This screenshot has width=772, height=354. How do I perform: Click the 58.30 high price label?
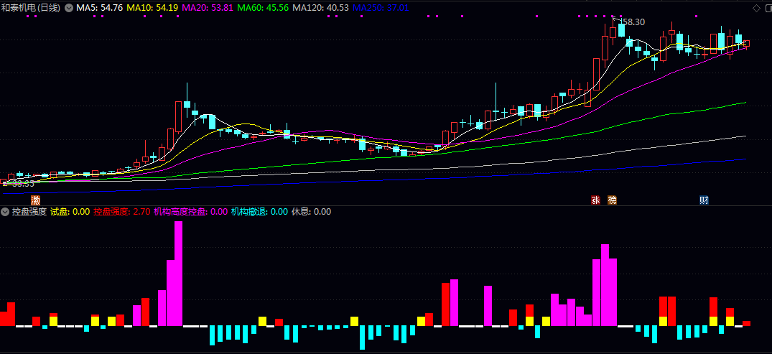633,22
